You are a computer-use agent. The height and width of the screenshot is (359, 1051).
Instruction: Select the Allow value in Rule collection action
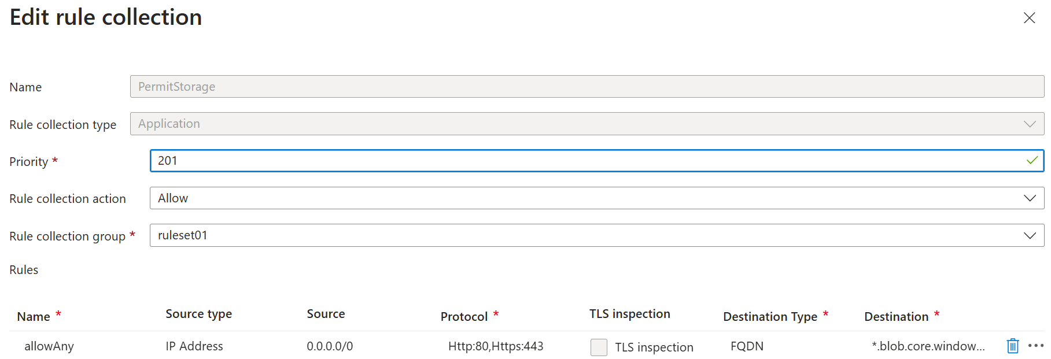(173, 198)
